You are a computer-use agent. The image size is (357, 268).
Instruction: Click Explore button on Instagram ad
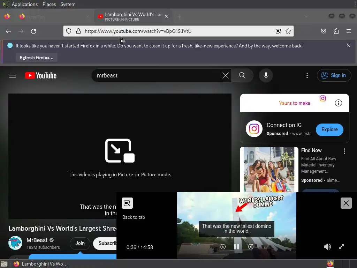pos(329,129)
